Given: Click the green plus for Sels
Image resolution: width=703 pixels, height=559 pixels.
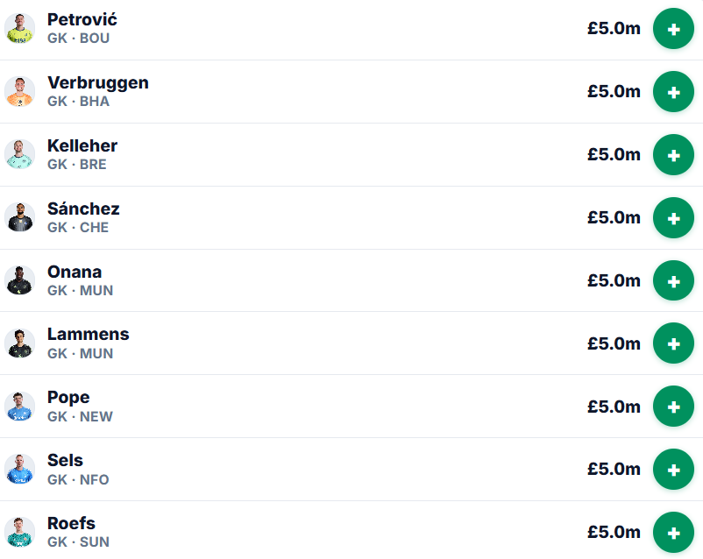Looking at the screenshot, I should pyautogui.click(x=673, y=470).
